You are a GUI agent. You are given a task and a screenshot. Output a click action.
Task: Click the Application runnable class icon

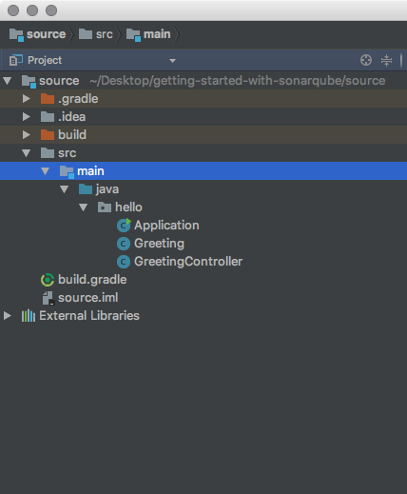coord(124,226)
